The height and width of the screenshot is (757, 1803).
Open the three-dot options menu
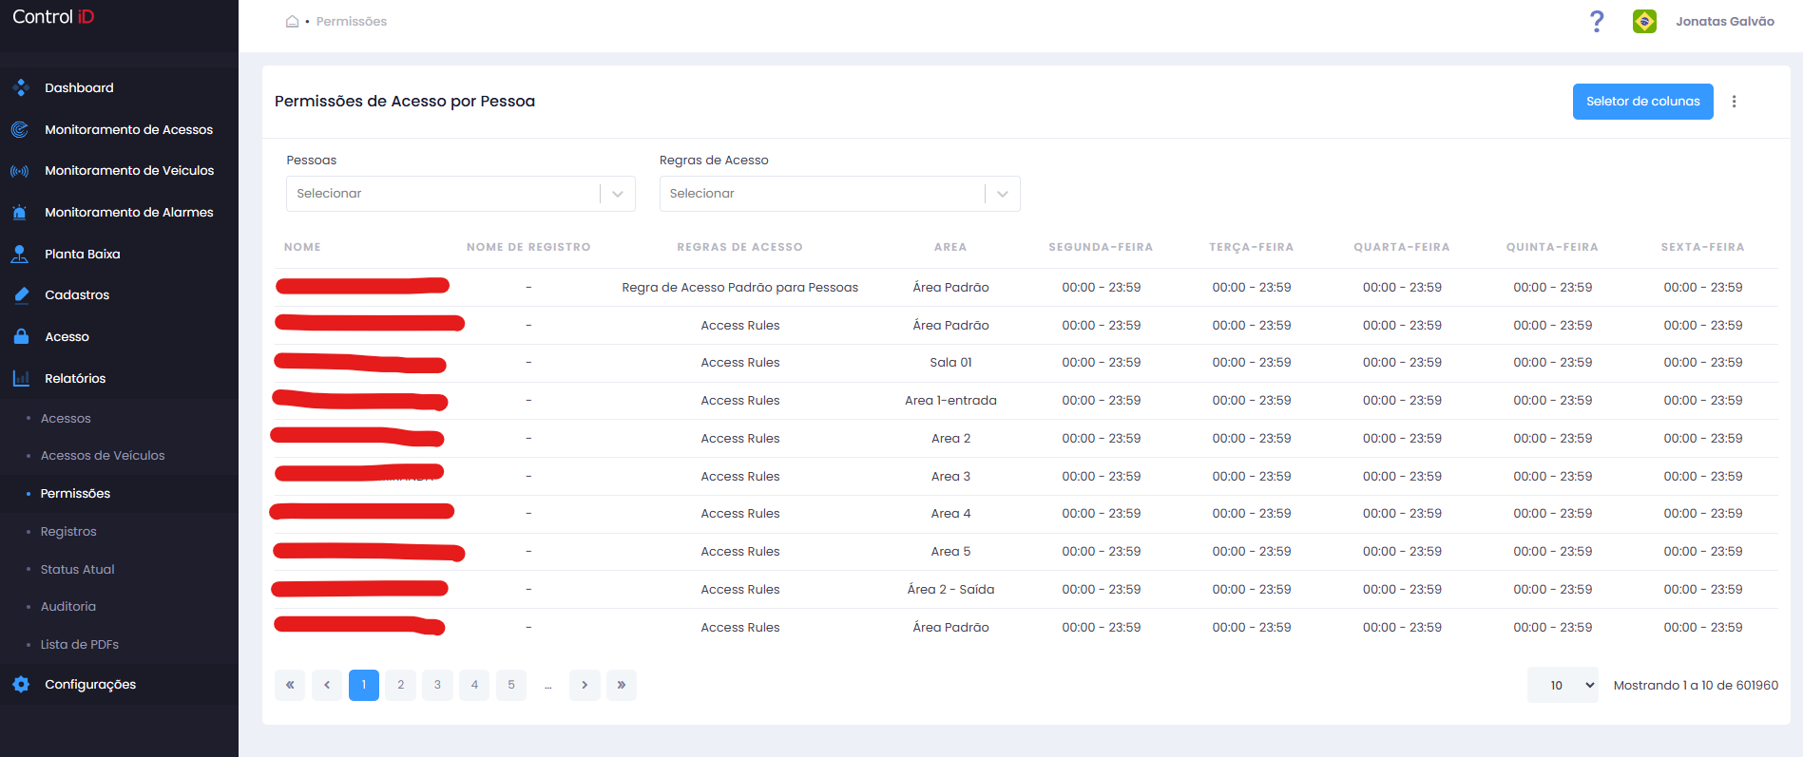[1734, 102]
